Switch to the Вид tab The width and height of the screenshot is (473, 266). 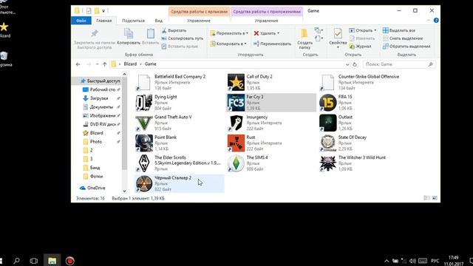tap(159, 21)
